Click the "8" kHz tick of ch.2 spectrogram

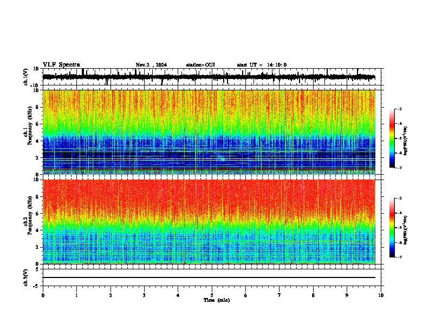(37, 197)
